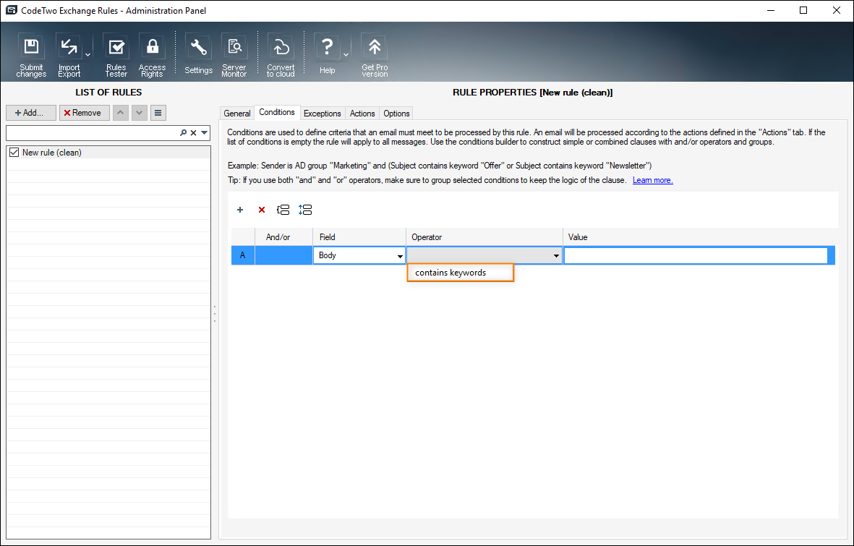The height and width of the screenshot is (546, 854).
Task: Click the Add... button
Action: point(31,113)
